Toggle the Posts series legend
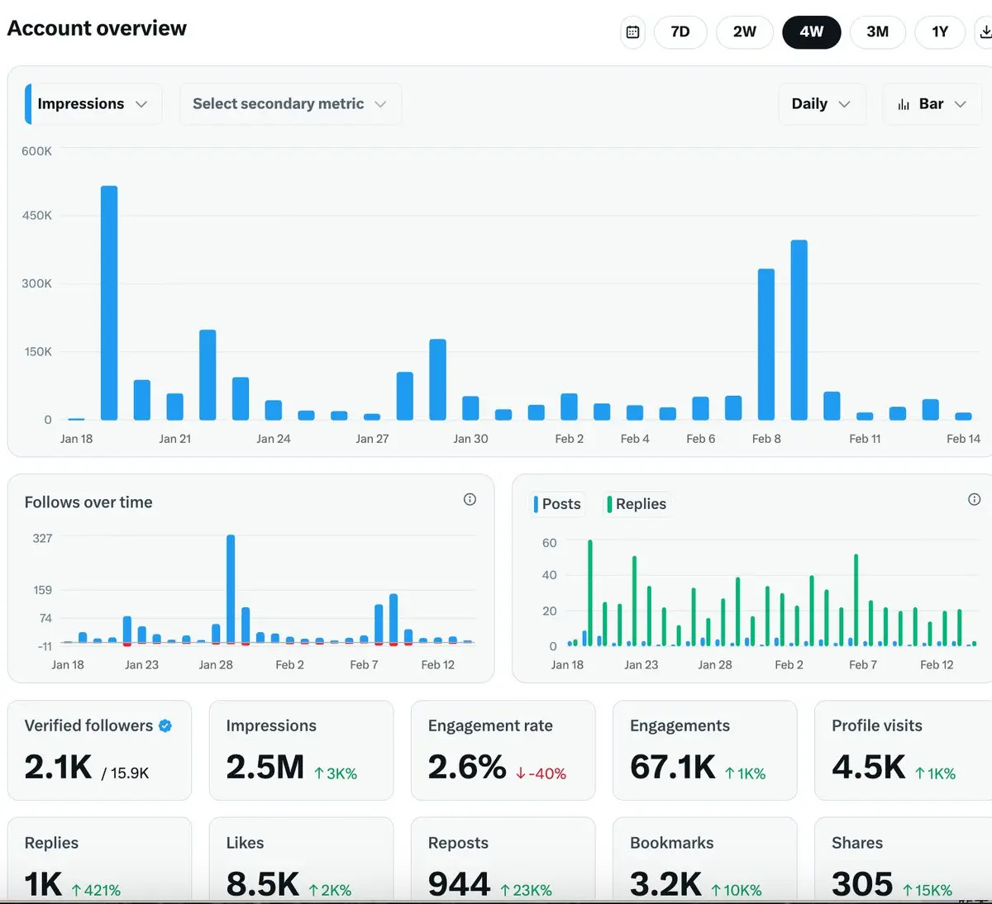The width and height of the screenshot is (992, 904). coord(559,504)
